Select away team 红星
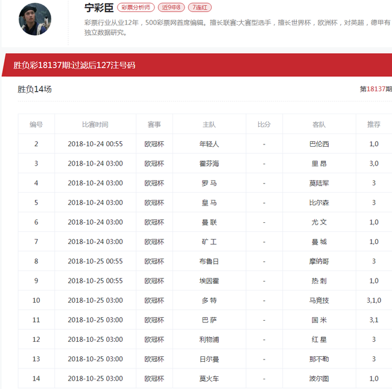Image resolution: width=392 pixels, height=389 pixels. coord(319,339)
